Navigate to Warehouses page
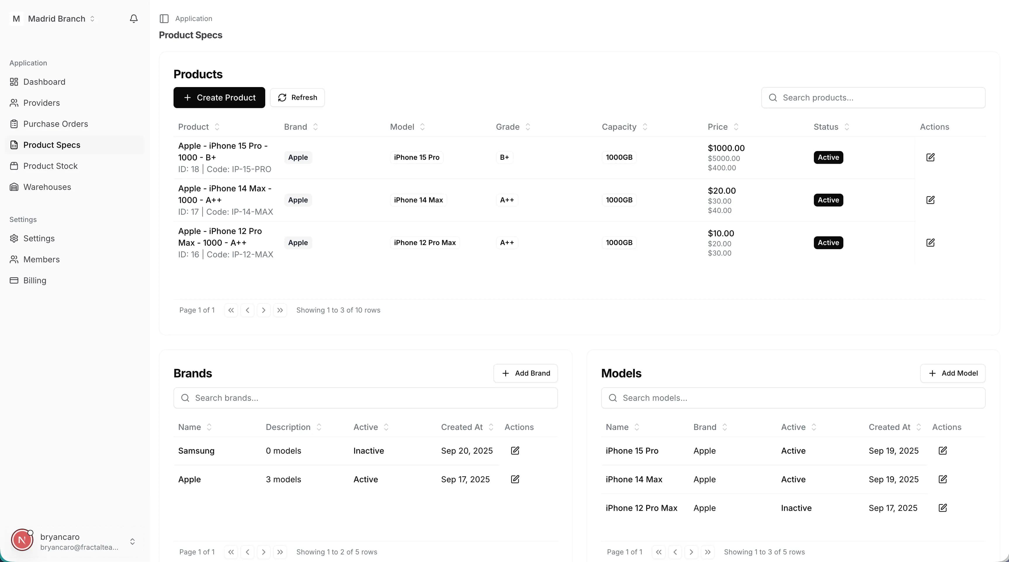This screenshot has width=1009, height=562. pyautogui.click(x=47, y=187)
